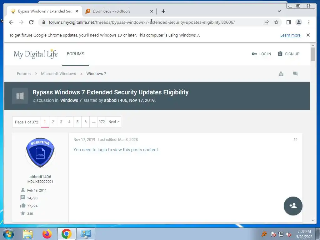320x240 pixels.
Task: Open Everything search tray icon
Action: coord(264,234)
